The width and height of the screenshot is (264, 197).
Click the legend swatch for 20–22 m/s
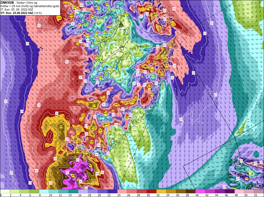[103, 191]
